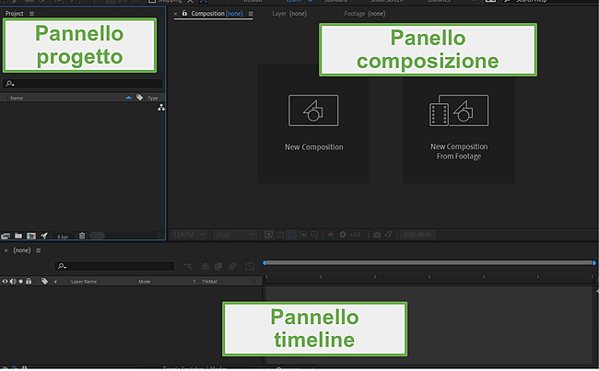Sort project items by Name column
Viewport: 599px width, 371px height.
pyautogui.click(x=17, y=99)
